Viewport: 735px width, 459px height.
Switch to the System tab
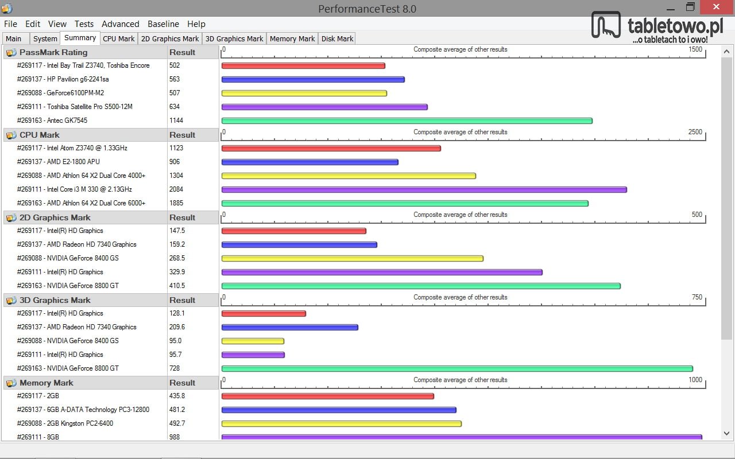[x=45, y=39]
